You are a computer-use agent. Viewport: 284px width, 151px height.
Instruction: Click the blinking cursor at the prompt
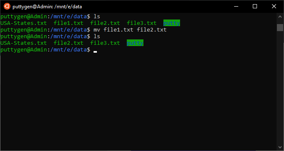(x=95, y=52)
